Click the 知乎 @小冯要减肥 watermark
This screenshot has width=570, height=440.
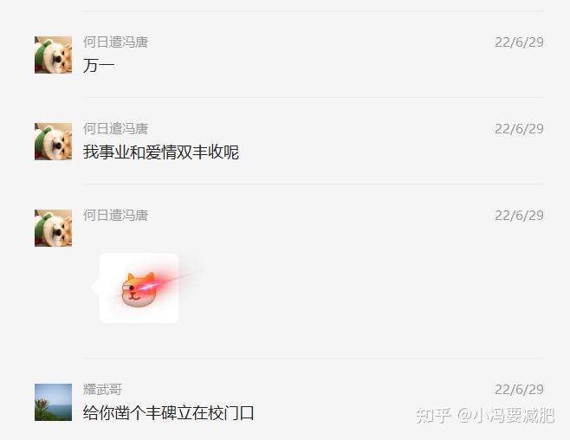click(485, 415)
